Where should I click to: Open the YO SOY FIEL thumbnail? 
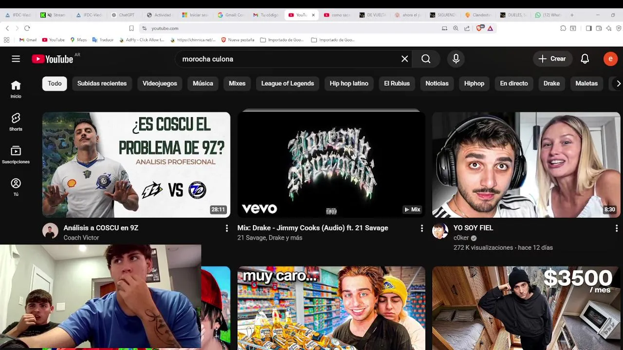click(x=526, y=165)
